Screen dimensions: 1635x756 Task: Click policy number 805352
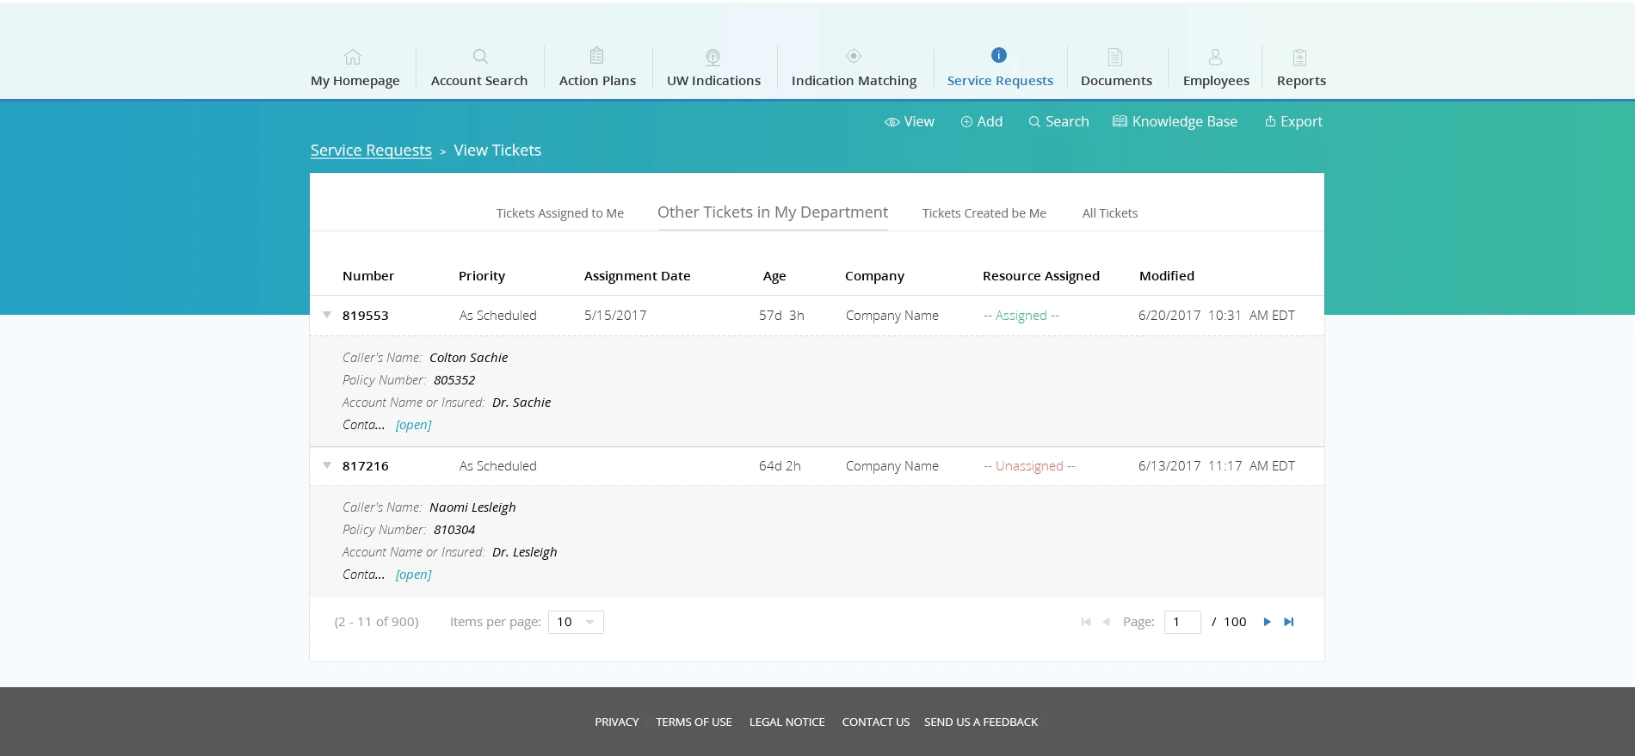click(x=454, y=380)
